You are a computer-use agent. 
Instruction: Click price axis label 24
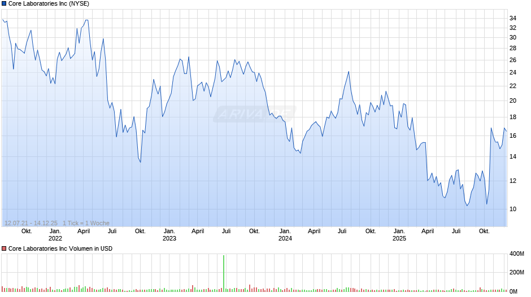[513, 72]
